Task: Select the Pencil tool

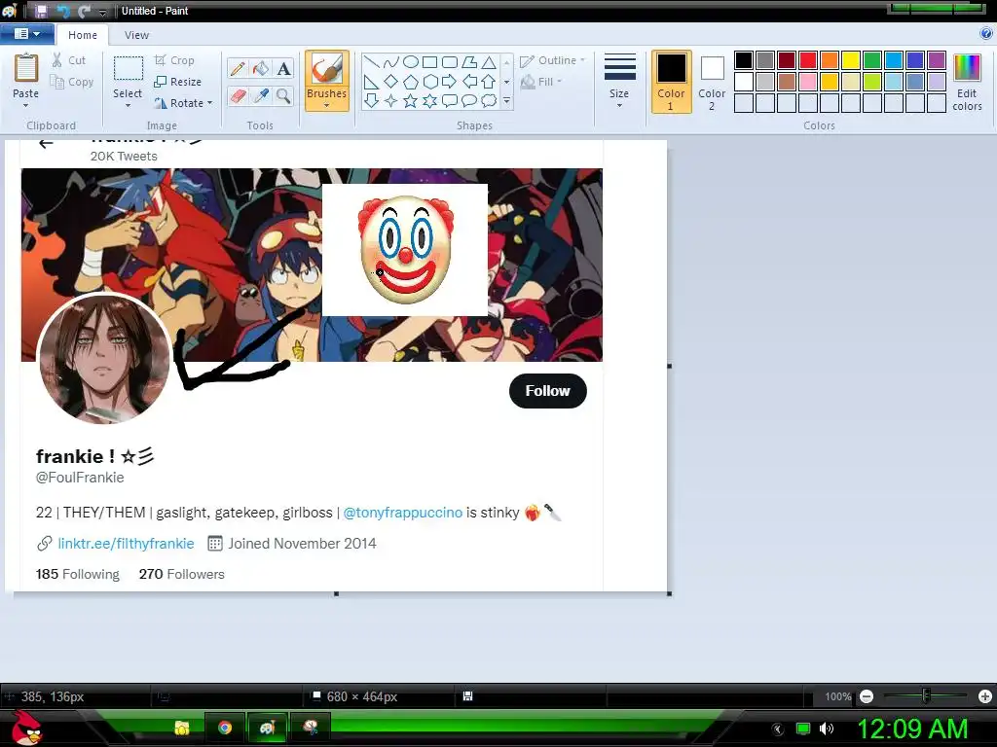Action: (238, 68)
